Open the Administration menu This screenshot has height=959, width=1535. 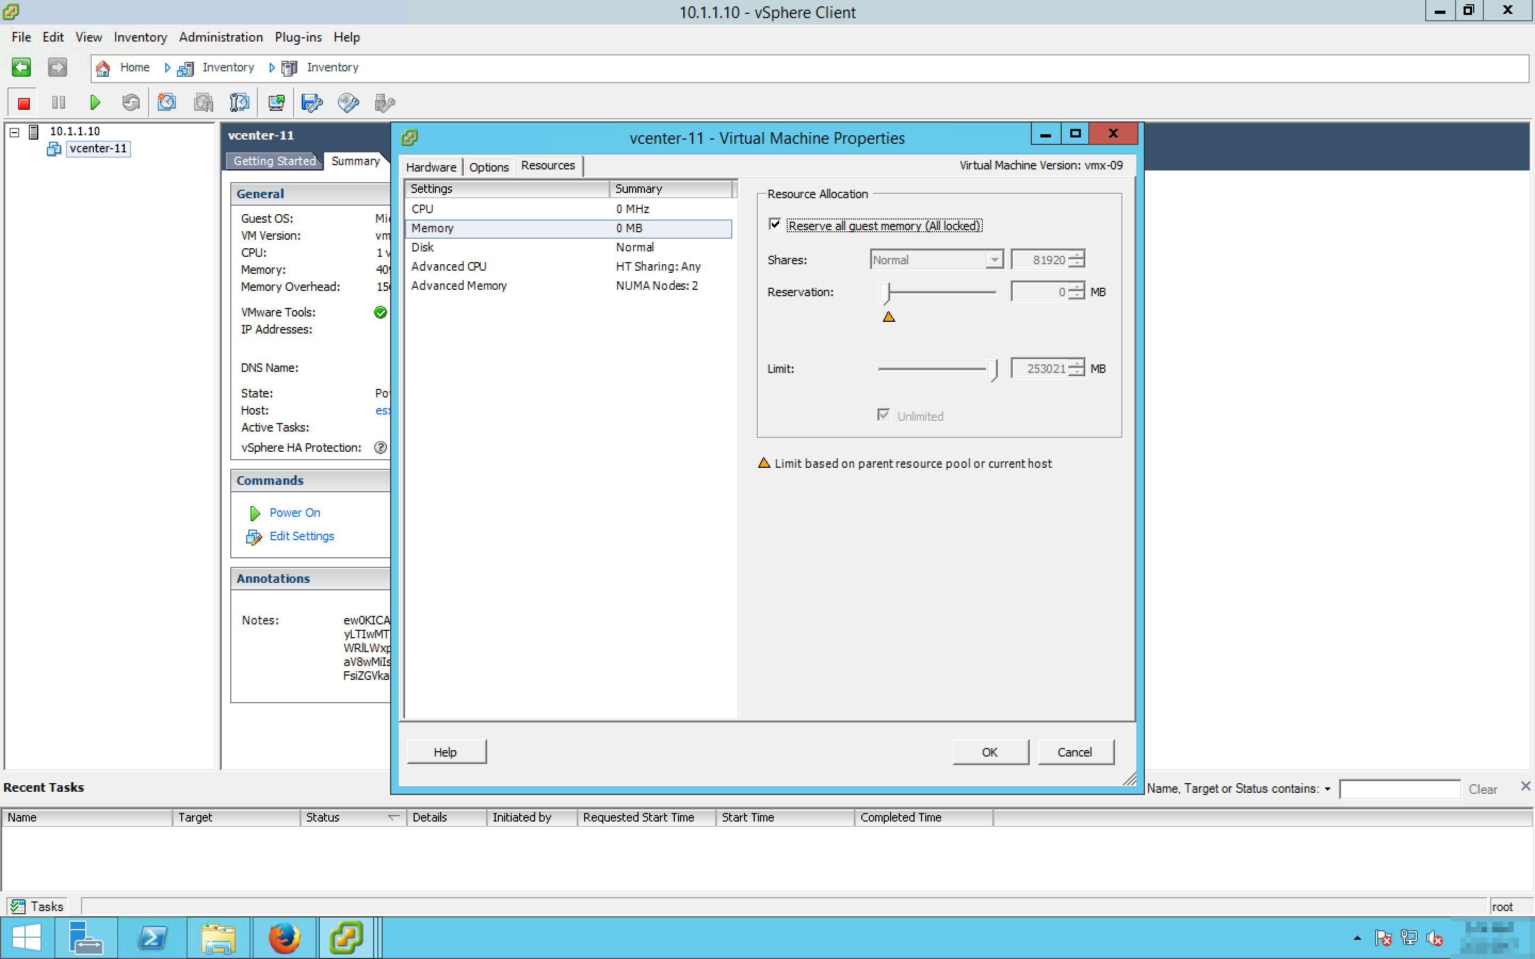[x=220, y=37]
